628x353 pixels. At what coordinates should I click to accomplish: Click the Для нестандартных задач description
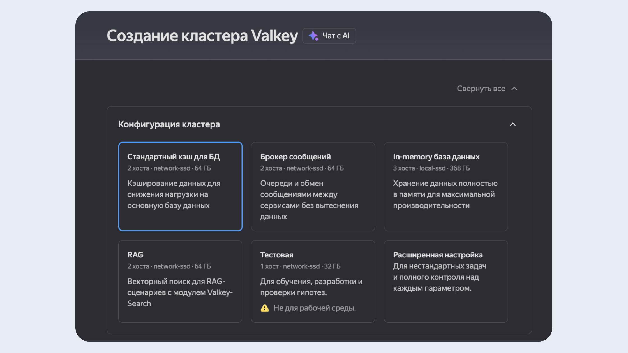(x=440, y=277)
